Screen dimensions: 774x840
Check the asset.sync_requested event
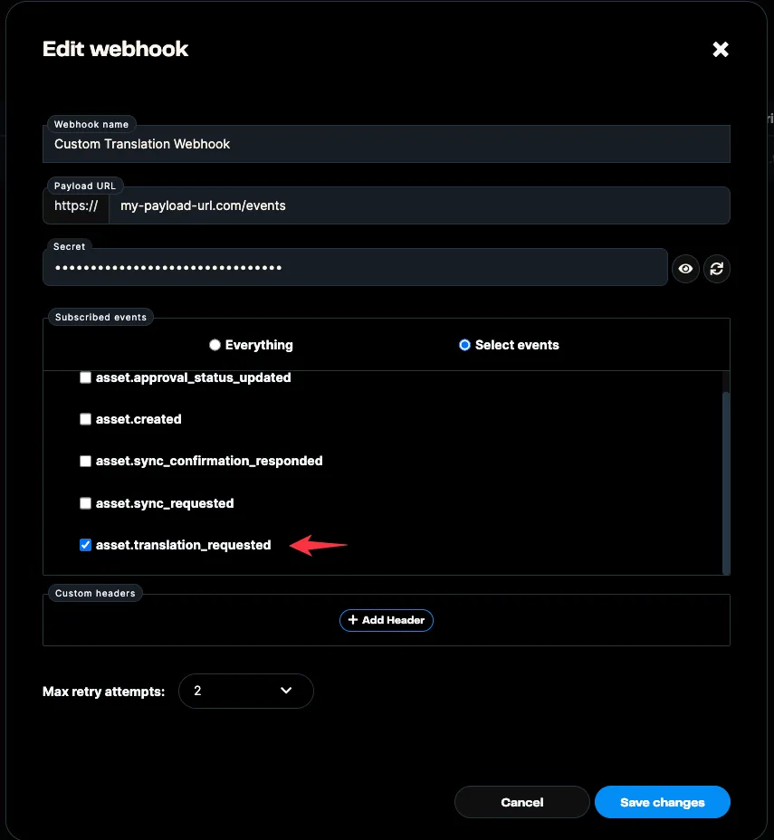click(85, 503)
